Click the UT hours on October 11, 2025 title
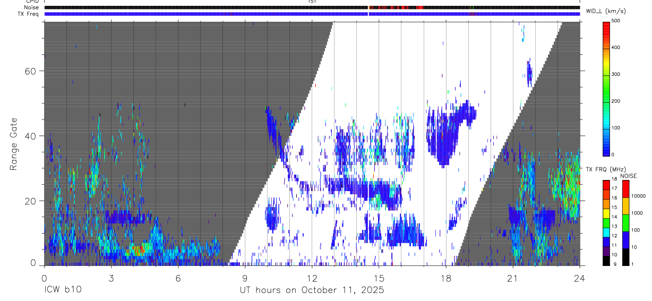652x301 pixels. pos(312,290)
